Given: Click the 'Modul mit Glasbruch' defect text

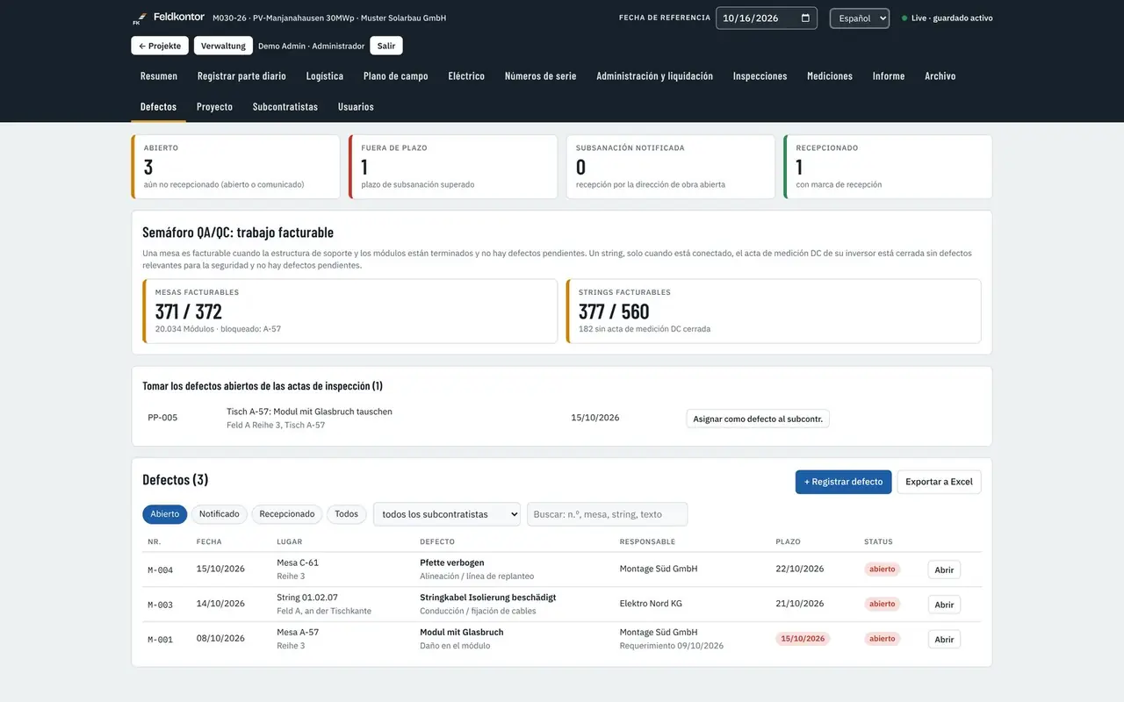Looking at the screenshot, I should click(462, 632).
